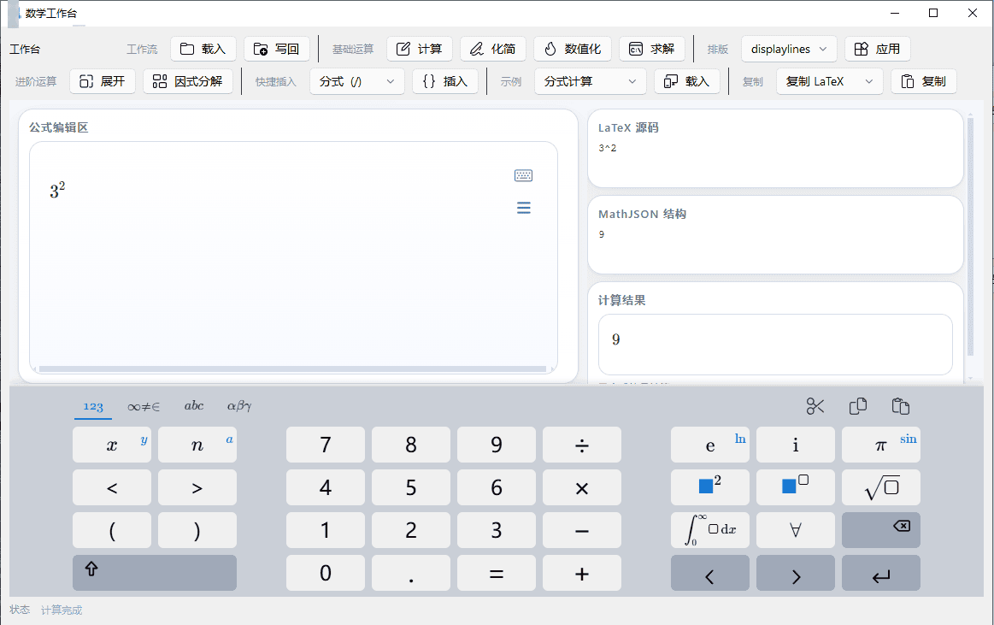This screenshot has height=625, width=994.
Task: Click the 应用 apply layout button
Action: pyautogui.click(x=878, y=49)
